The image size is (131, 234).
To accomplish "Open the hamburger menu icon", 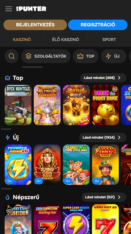I will 9,9.
